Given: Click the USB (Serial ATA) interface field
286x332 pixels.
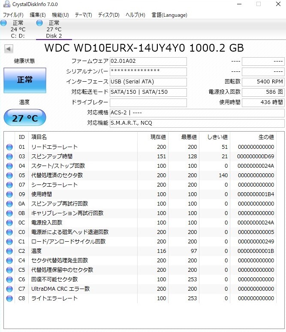Looking at the screenshot, I should pyautogui.click(x=148, y=82).
